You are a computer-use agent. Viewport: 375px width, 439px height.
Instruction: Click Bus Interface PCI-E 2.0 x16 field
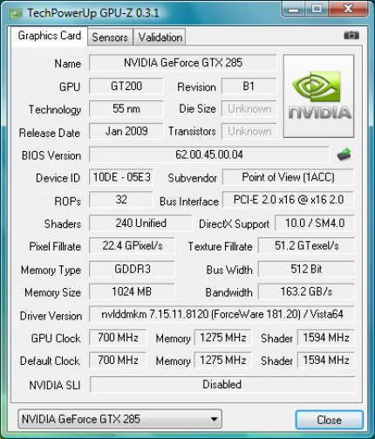coord(288,200)
